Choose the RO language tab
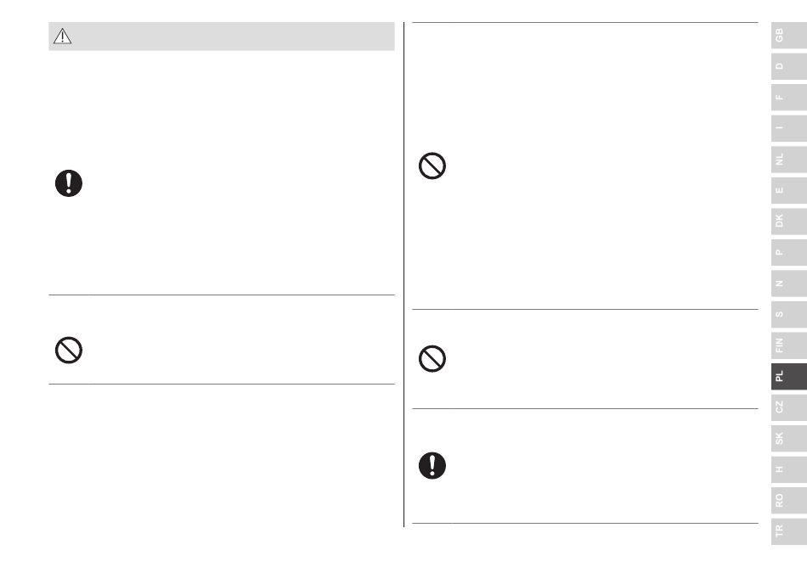The height and width of the screenshot is (567, 807). [789, 500]
